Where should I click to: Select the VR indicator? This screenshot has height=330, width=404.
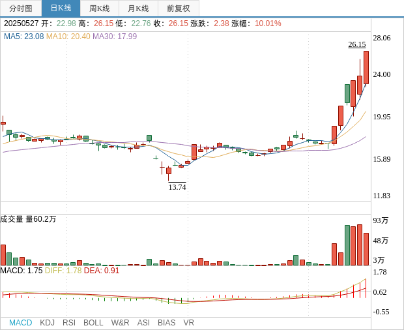tap(188, 323)
